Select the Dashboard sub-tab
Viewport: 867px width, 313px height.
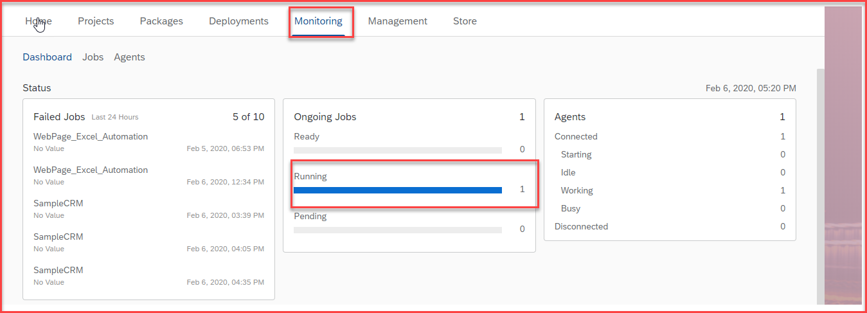[47, 57]
